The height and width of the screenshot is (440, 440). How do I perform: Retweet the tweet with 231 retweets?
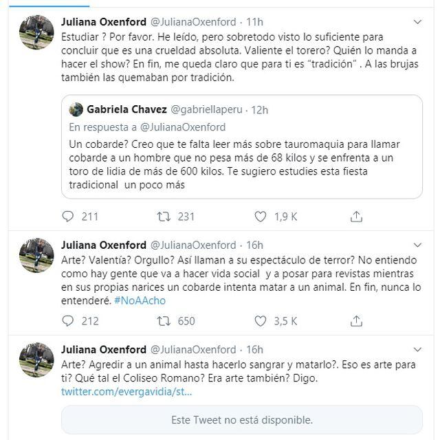pos(164,217)
